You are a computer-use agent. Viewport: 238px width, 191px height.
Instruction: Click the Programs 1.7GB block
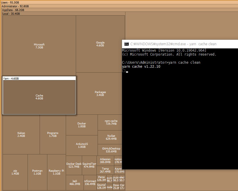(53, 134)
